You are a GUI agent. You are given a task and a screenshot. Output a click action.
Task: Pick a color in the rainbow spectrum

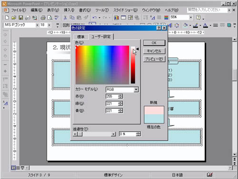[x=102, y=65]
